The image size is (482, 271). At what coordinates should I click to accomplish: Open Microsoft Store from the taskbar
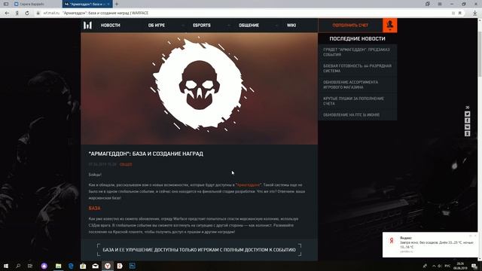pos(83,266)
